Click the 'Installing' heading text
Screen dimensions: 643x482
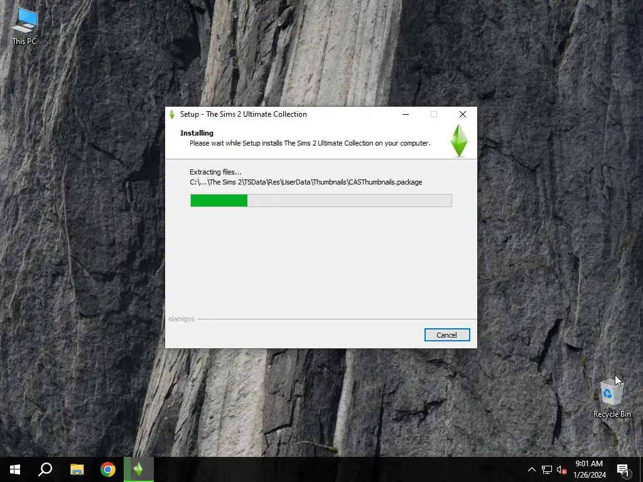(197, 133)
